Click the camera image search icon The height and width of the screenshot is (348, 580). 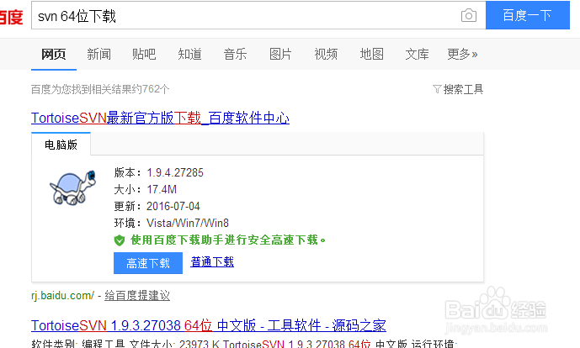pos(469,15)
